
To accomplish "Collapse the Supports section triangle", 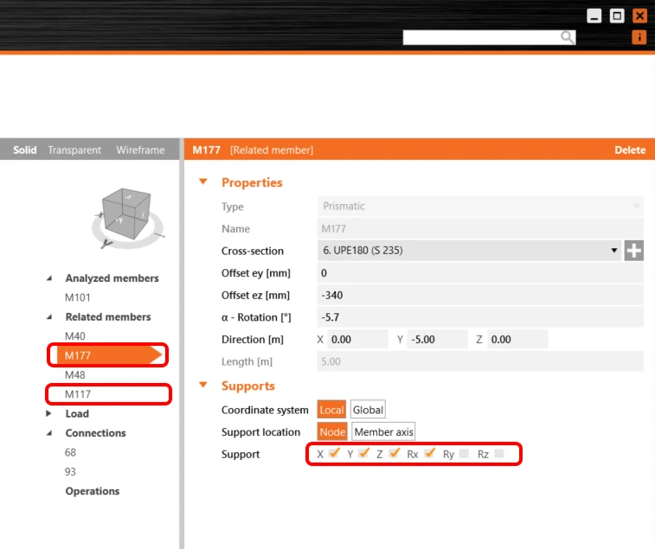I will coord(203,385).
